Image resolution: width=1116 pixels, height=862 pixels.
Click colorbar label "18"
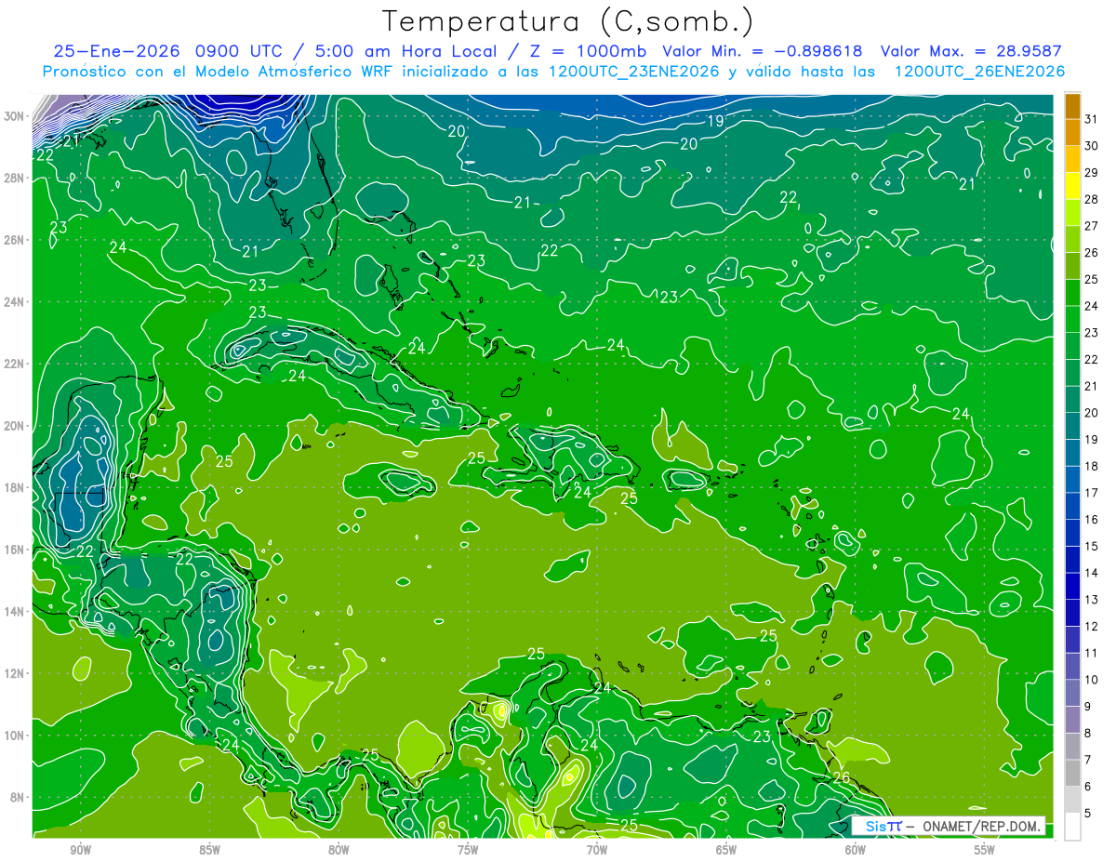click(x=1091, y=466)
